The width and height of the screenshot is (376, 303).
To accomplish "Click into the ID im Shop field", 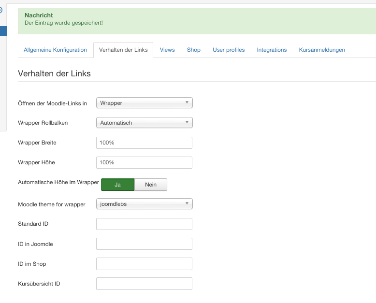I will point(145,264).
